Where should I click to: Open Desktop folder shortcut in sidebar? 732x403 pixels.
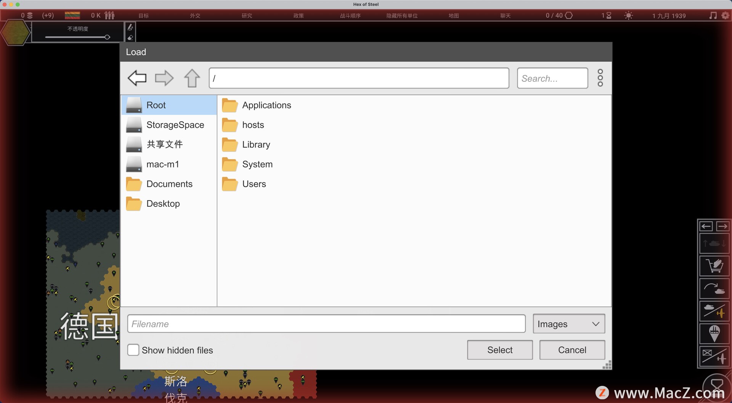169,204
